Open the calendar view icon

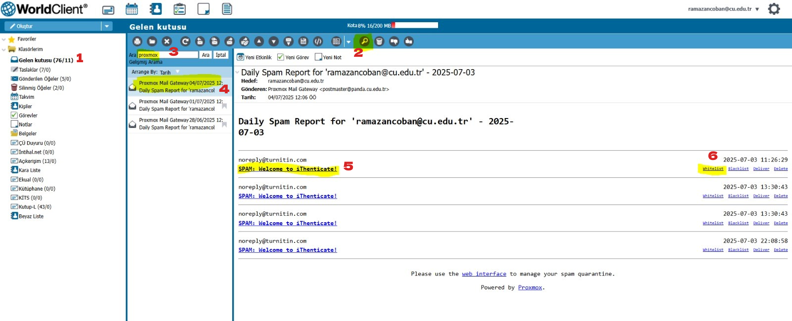tap(132, 9)
